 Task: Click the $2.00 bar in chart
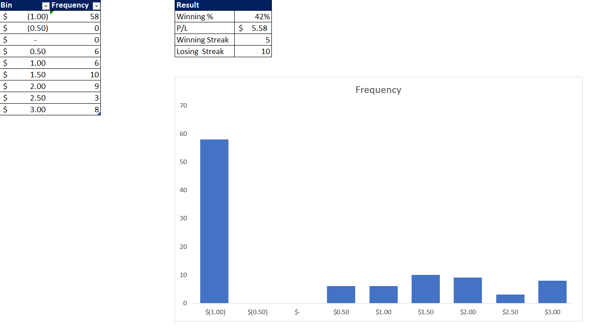[468, 291]
